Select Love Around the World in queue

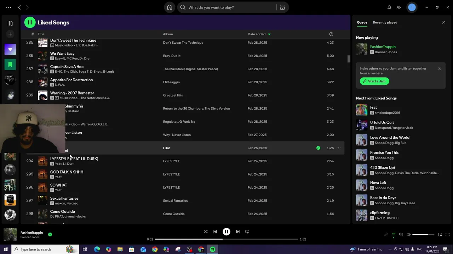(390, 138)
